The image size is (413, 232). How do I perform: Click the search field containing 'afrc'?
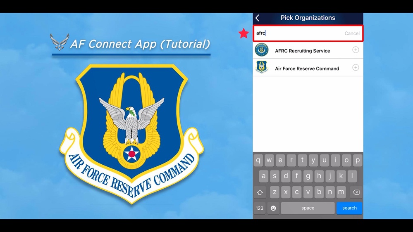308,33
